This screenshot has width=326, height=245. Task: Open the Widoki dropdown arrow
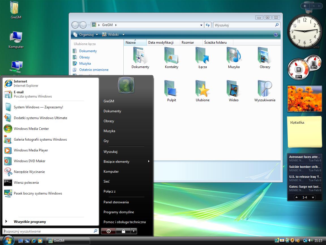click(x=123, y=35)
